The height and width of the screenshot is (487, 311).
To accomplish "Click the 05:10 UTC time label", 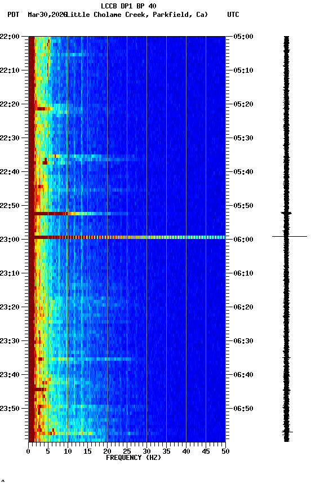I will pyautogui.click(x=243, y=70).
